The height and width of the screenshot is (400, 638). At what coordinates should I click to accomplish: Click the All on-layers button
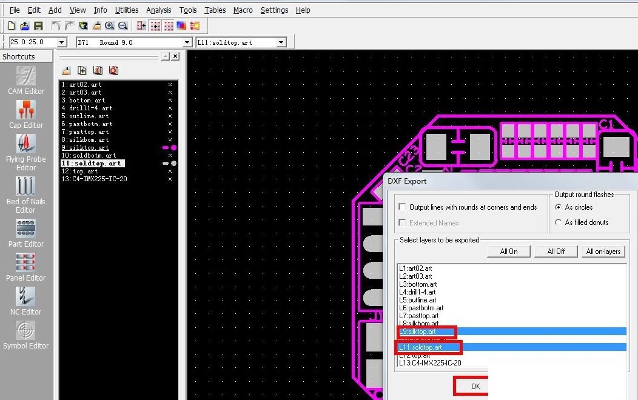pyautogui.click(x=603, y=252)
